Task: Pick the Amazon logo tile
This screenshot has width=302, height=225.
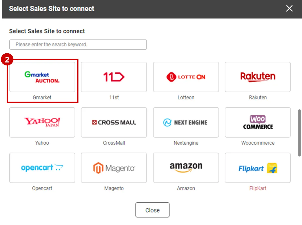Action: click(186, 168)
